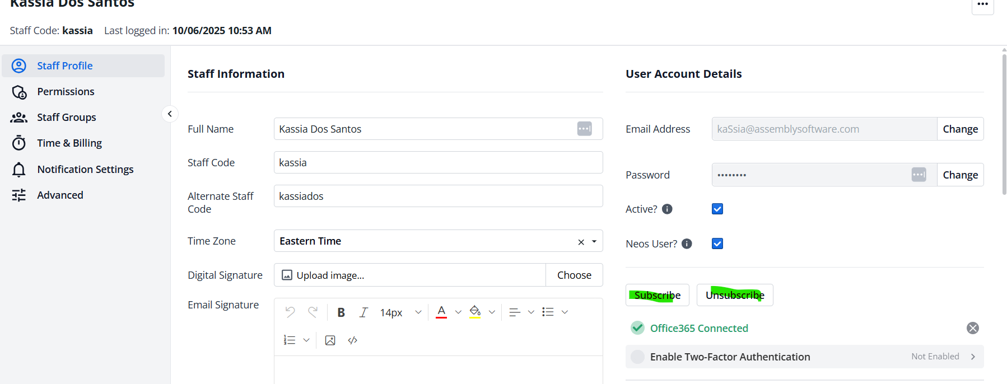Image resolution: width=1007 pixels, height=384 pixels.
Task: Open the Advanced settings section
Action: pyautogui.click(x=60, y=195)
